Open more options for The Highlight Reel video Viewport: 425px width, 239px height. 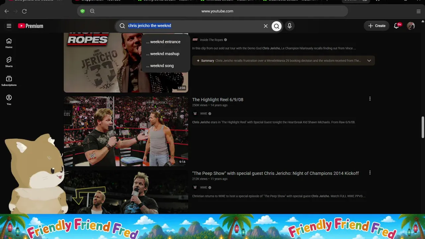370,99
